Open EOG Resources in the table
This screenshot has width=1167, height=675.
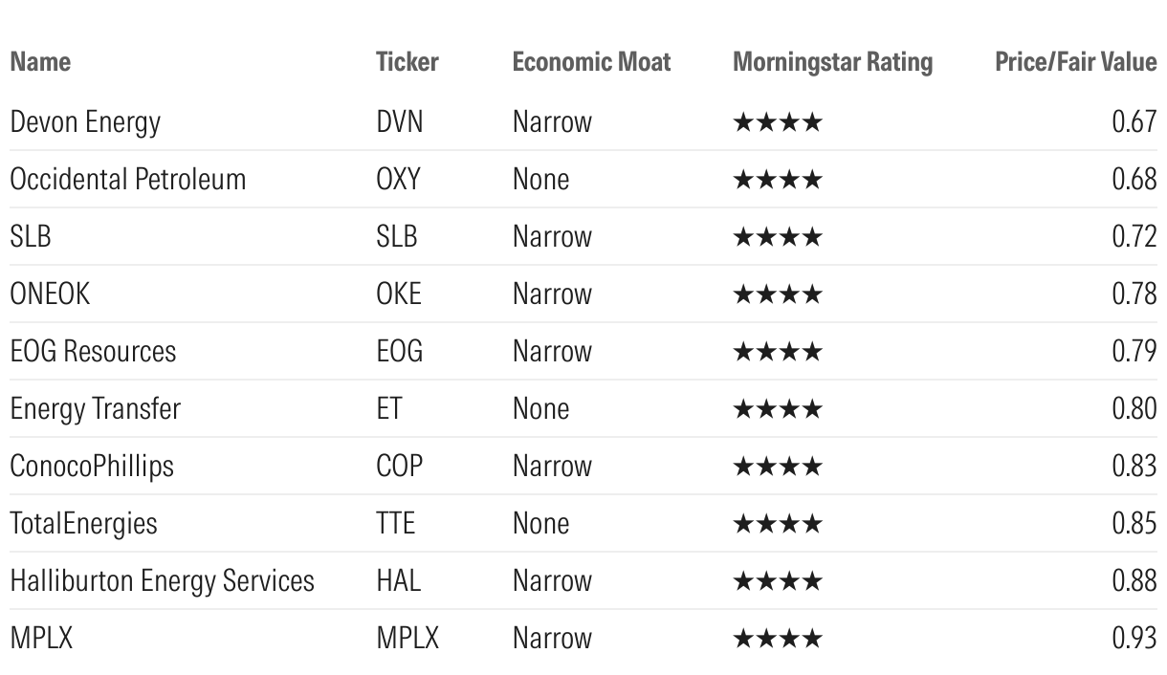93,352
